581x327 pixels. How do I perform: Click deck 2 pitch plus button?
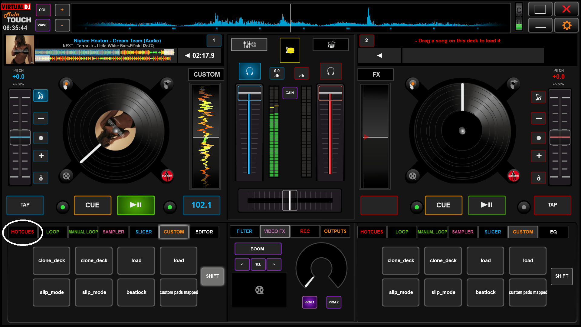539,156
